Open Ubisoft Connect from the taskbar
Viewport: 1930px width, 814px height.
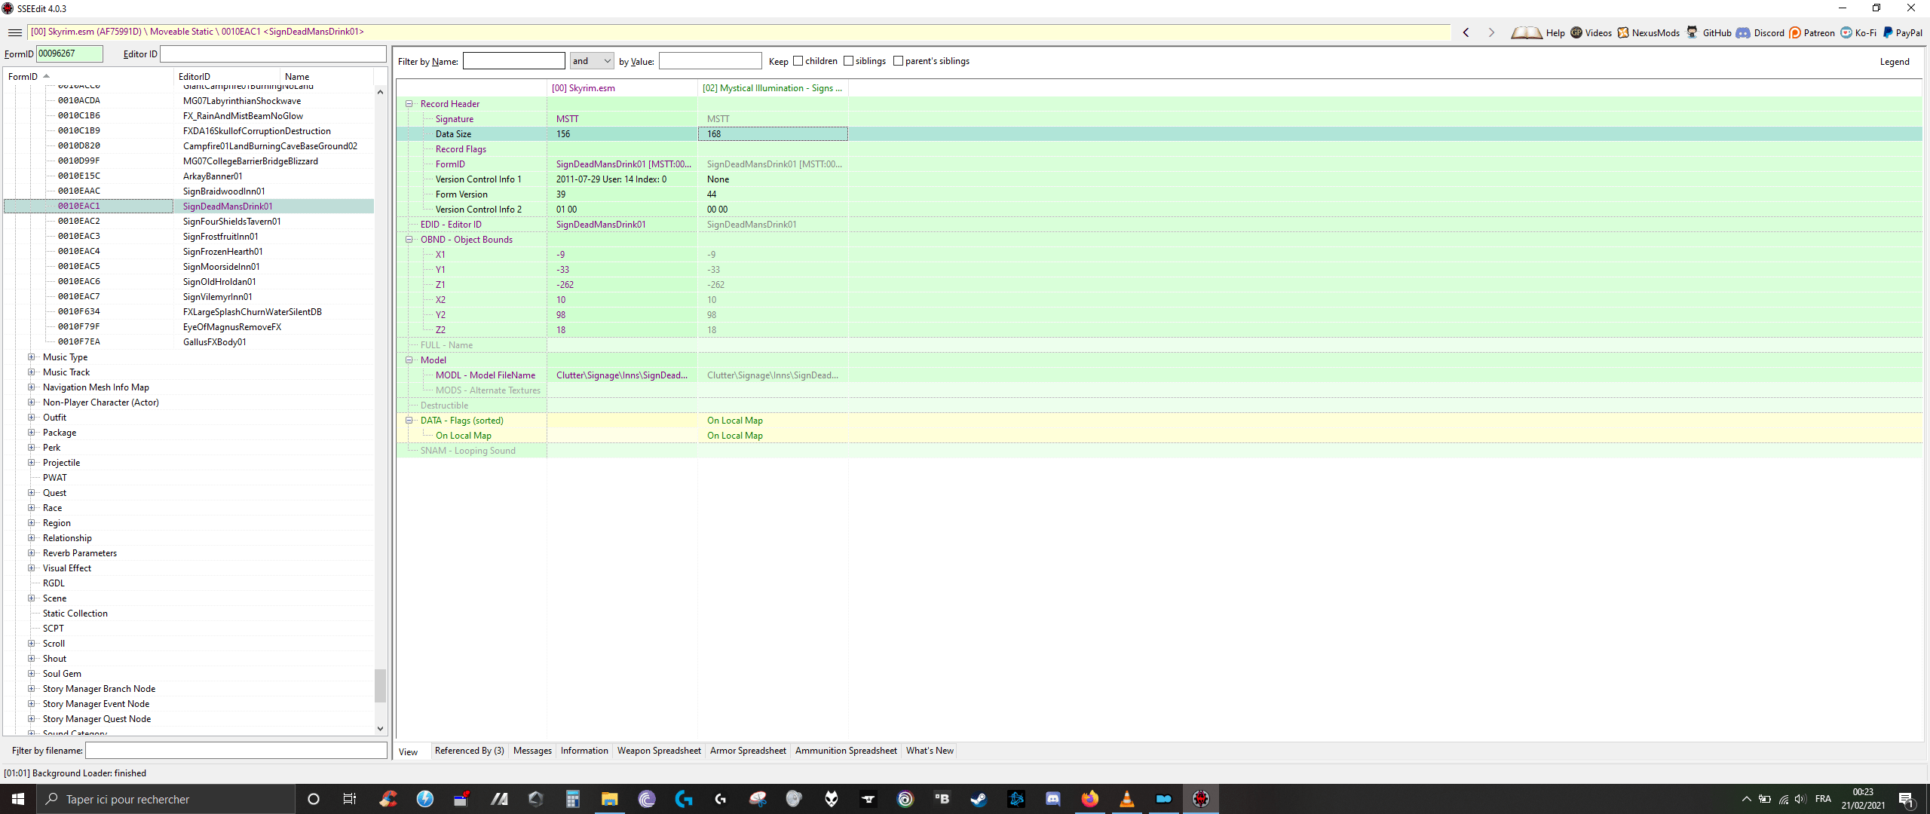(x=905, y=799)
